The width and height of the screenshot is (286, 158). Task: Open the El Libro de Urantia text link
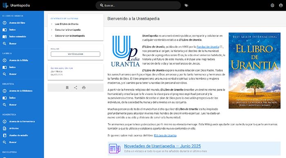point(165,135)
